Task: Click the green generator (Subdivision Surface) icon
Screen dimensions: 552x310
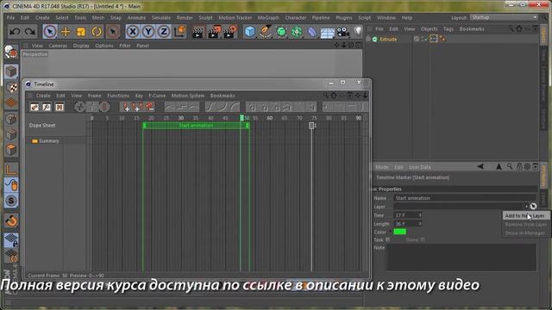Action: (281, 32)
